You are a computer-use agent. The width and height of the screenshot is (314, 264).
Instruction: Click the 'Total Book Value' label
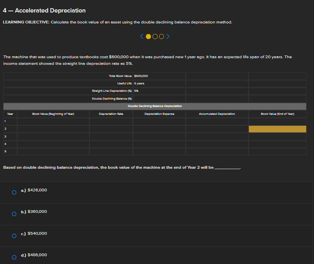click(x=120, y=76)
